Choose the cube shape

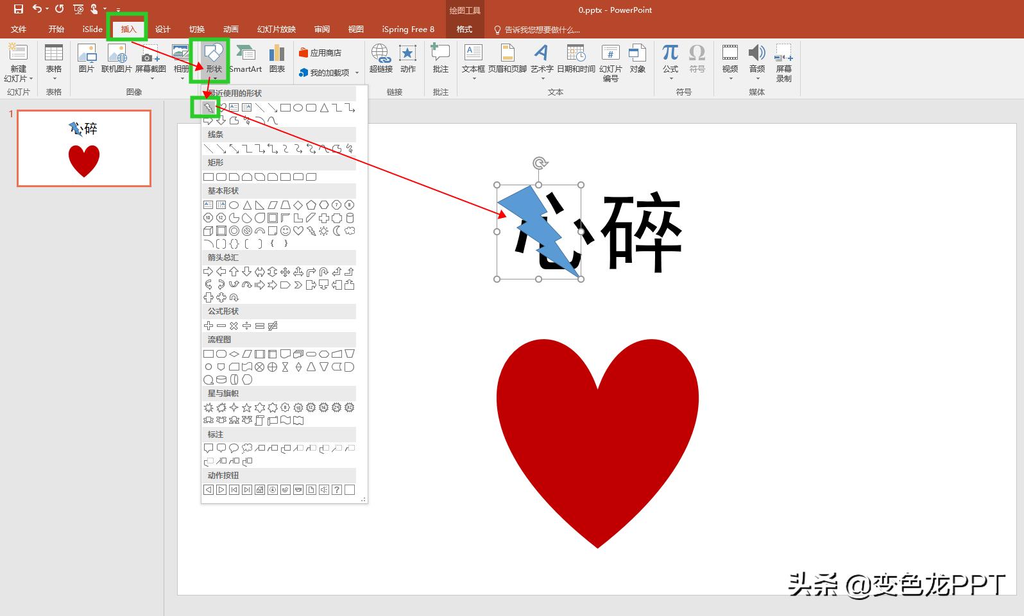click(x=209, y=231)
